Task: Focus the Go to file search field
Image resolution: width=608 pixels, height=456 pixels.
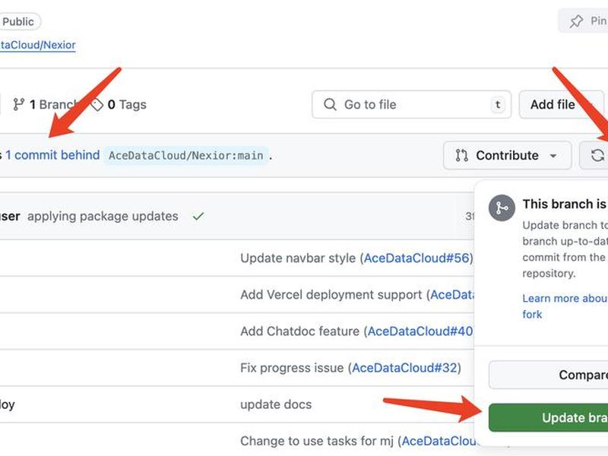Action: [411, 104]
